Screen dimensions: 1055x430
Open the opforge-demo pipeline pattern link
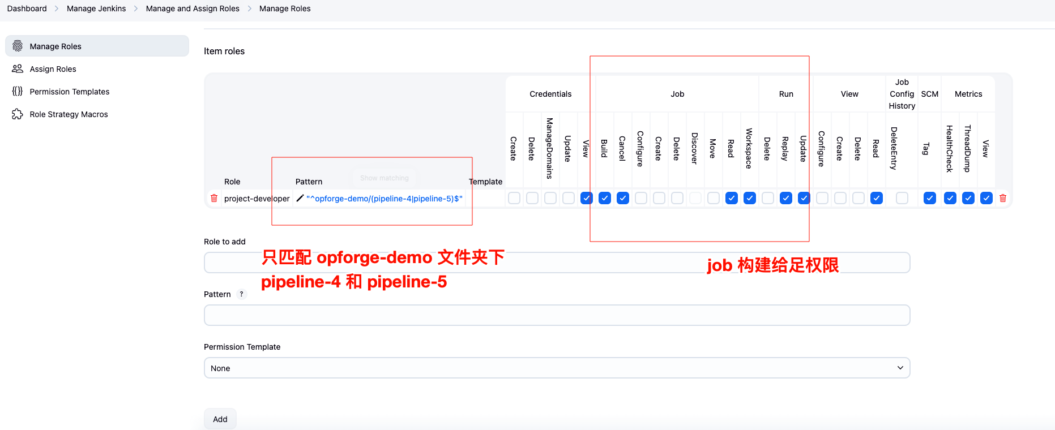point(385,199)
